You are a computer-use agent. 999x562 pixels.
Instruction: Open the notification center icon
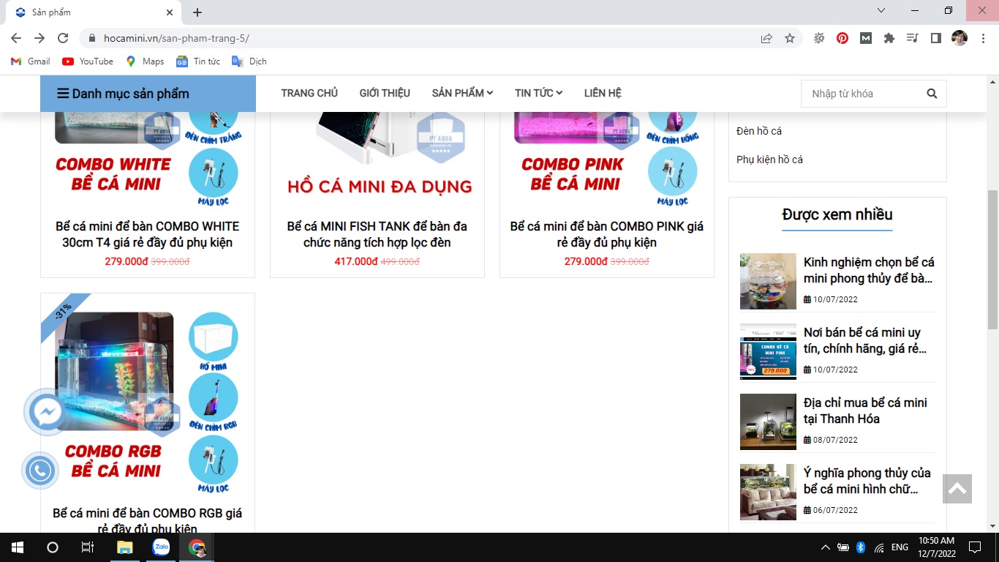(974, 547)
